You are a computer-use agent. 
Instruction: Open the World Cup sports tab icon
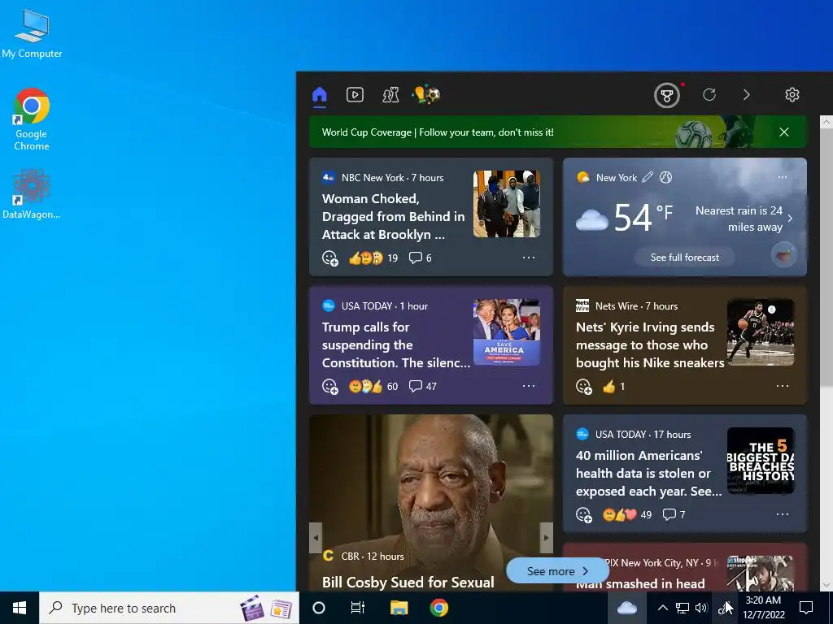426,95
